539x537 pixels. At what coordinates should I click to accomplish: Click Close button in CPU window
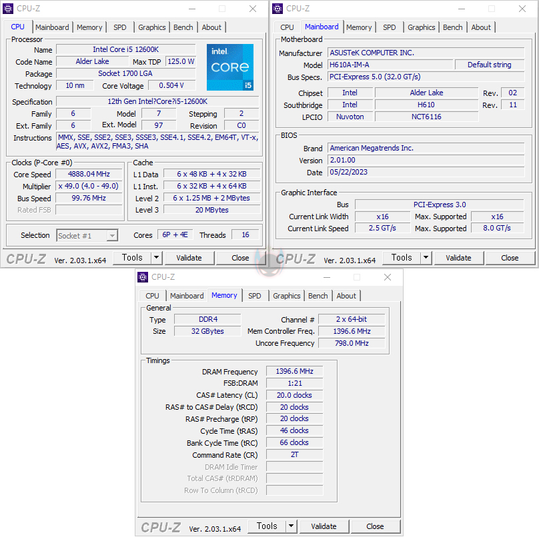click(x=240, y=258)
